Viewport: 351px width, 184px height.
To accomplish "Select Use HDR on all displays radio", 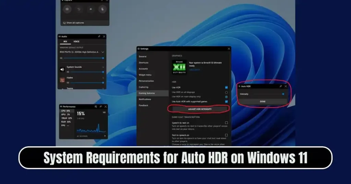I will (x=226, y=92).
